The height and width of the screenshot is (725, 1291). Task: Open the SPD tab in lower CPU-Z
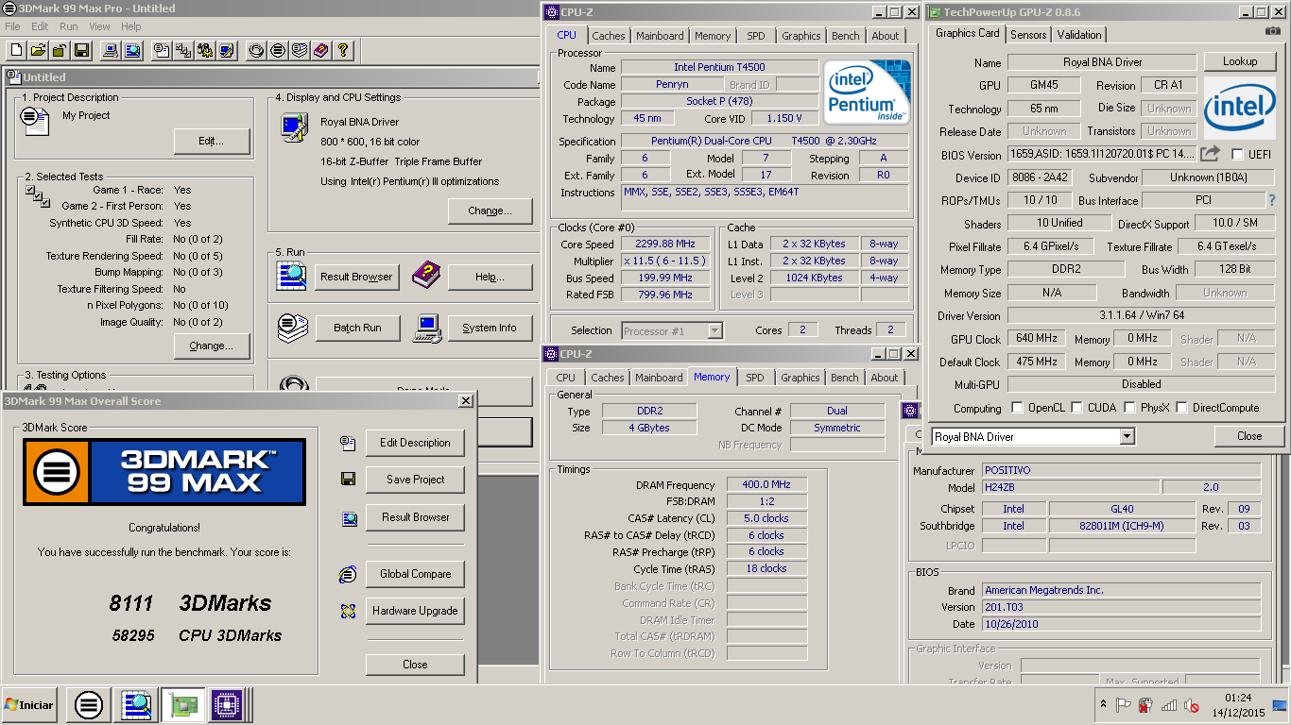coord(755,378)
